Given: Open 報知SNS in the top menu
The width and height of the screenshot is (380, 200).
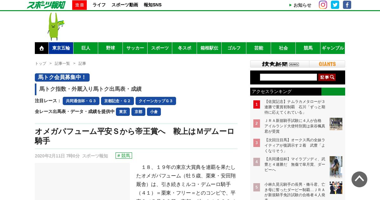Looking at the screenshot, I should tap(153, 5).
